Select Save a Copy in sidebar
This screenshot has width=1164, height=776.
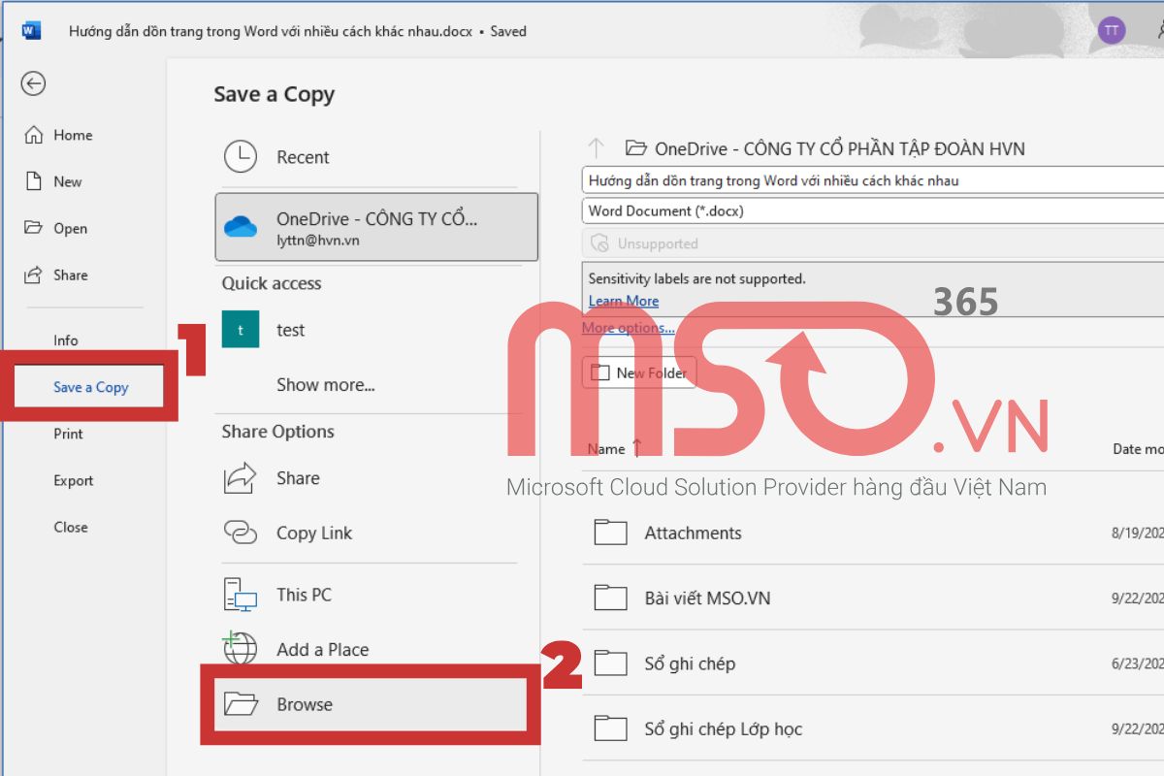point(90,387)
